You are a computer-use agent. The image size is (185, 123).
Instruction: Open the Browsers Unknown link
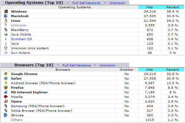point(107,65)
